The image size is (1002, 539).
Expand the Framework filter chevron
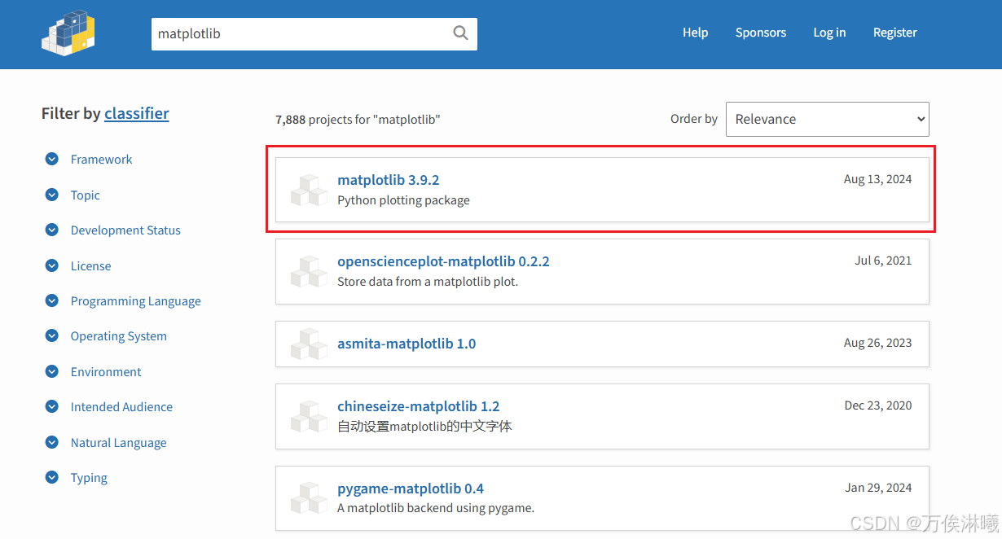(52, 160)
